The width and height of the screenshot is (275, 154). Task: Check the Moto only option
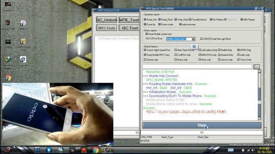(199, 59)
